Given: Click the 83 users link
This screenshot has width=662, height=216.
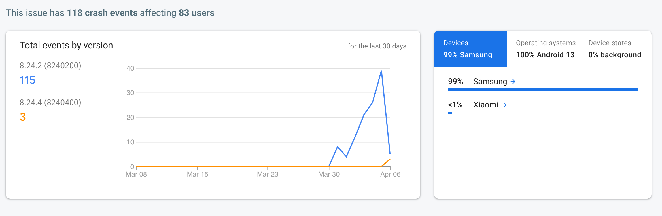Looking at the screenshot, I should point(196,13).
